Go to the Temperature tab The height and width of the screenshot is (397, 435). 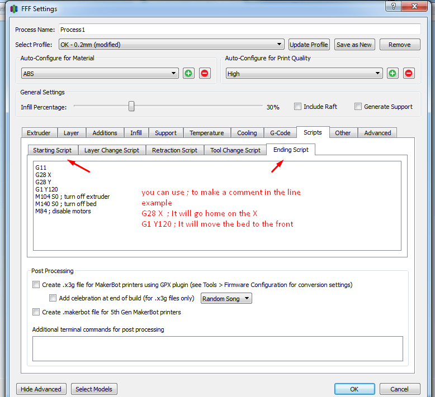(206, 133)
